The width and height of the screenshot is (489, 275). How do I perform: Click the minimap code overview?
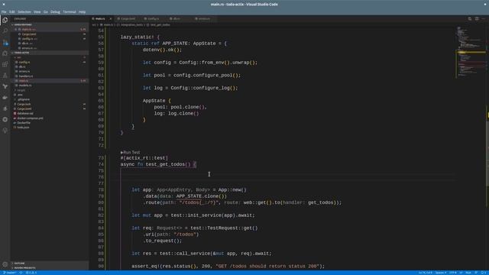pos(471,51)
